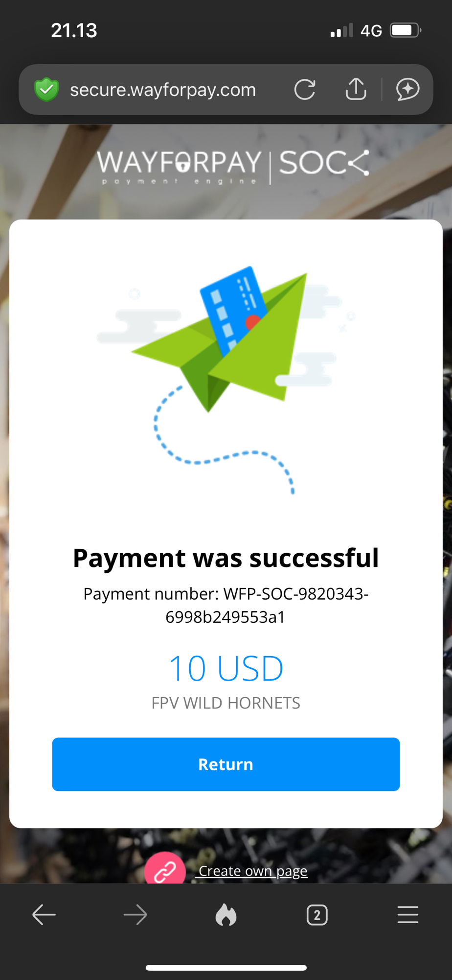This screenshot has height=980, width=452.
Task: Tap the FPV WILD HORNETS label
Action: click(x=226, y=703)
